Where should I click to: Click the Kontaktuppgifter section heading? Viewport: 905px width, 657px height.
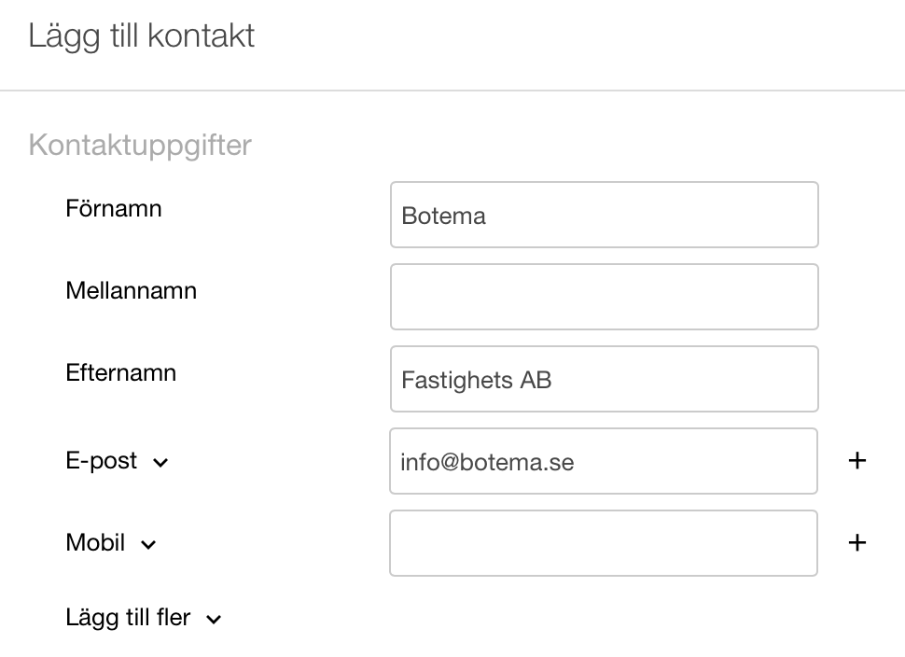[140, 146]
